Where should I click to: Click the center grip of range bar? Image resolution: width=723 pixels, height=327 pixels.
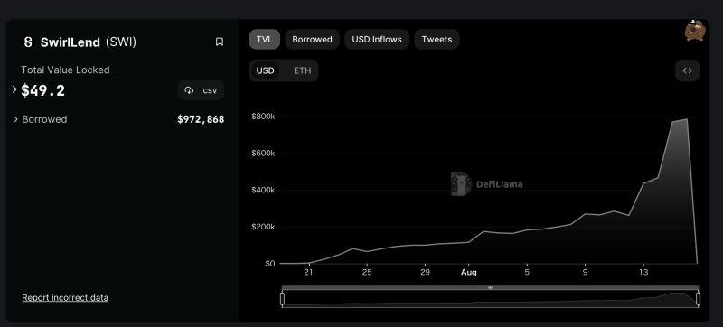point(490,288)
